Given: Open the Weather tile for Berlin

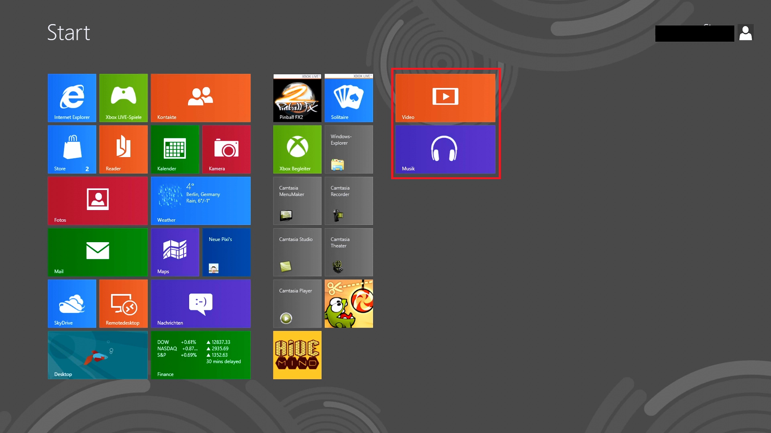Looking at the screenshot, I should click(x=201, y=200).
